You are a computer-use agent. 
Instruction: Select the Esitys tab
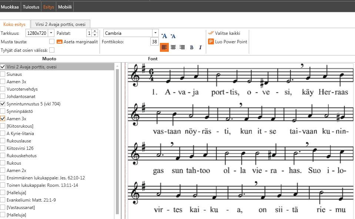click(48, 7)
